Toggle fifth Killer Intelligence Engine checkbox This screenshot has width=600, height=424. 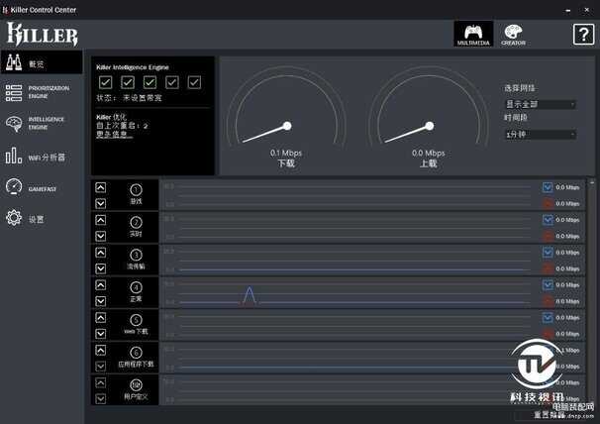pos(194,82)
